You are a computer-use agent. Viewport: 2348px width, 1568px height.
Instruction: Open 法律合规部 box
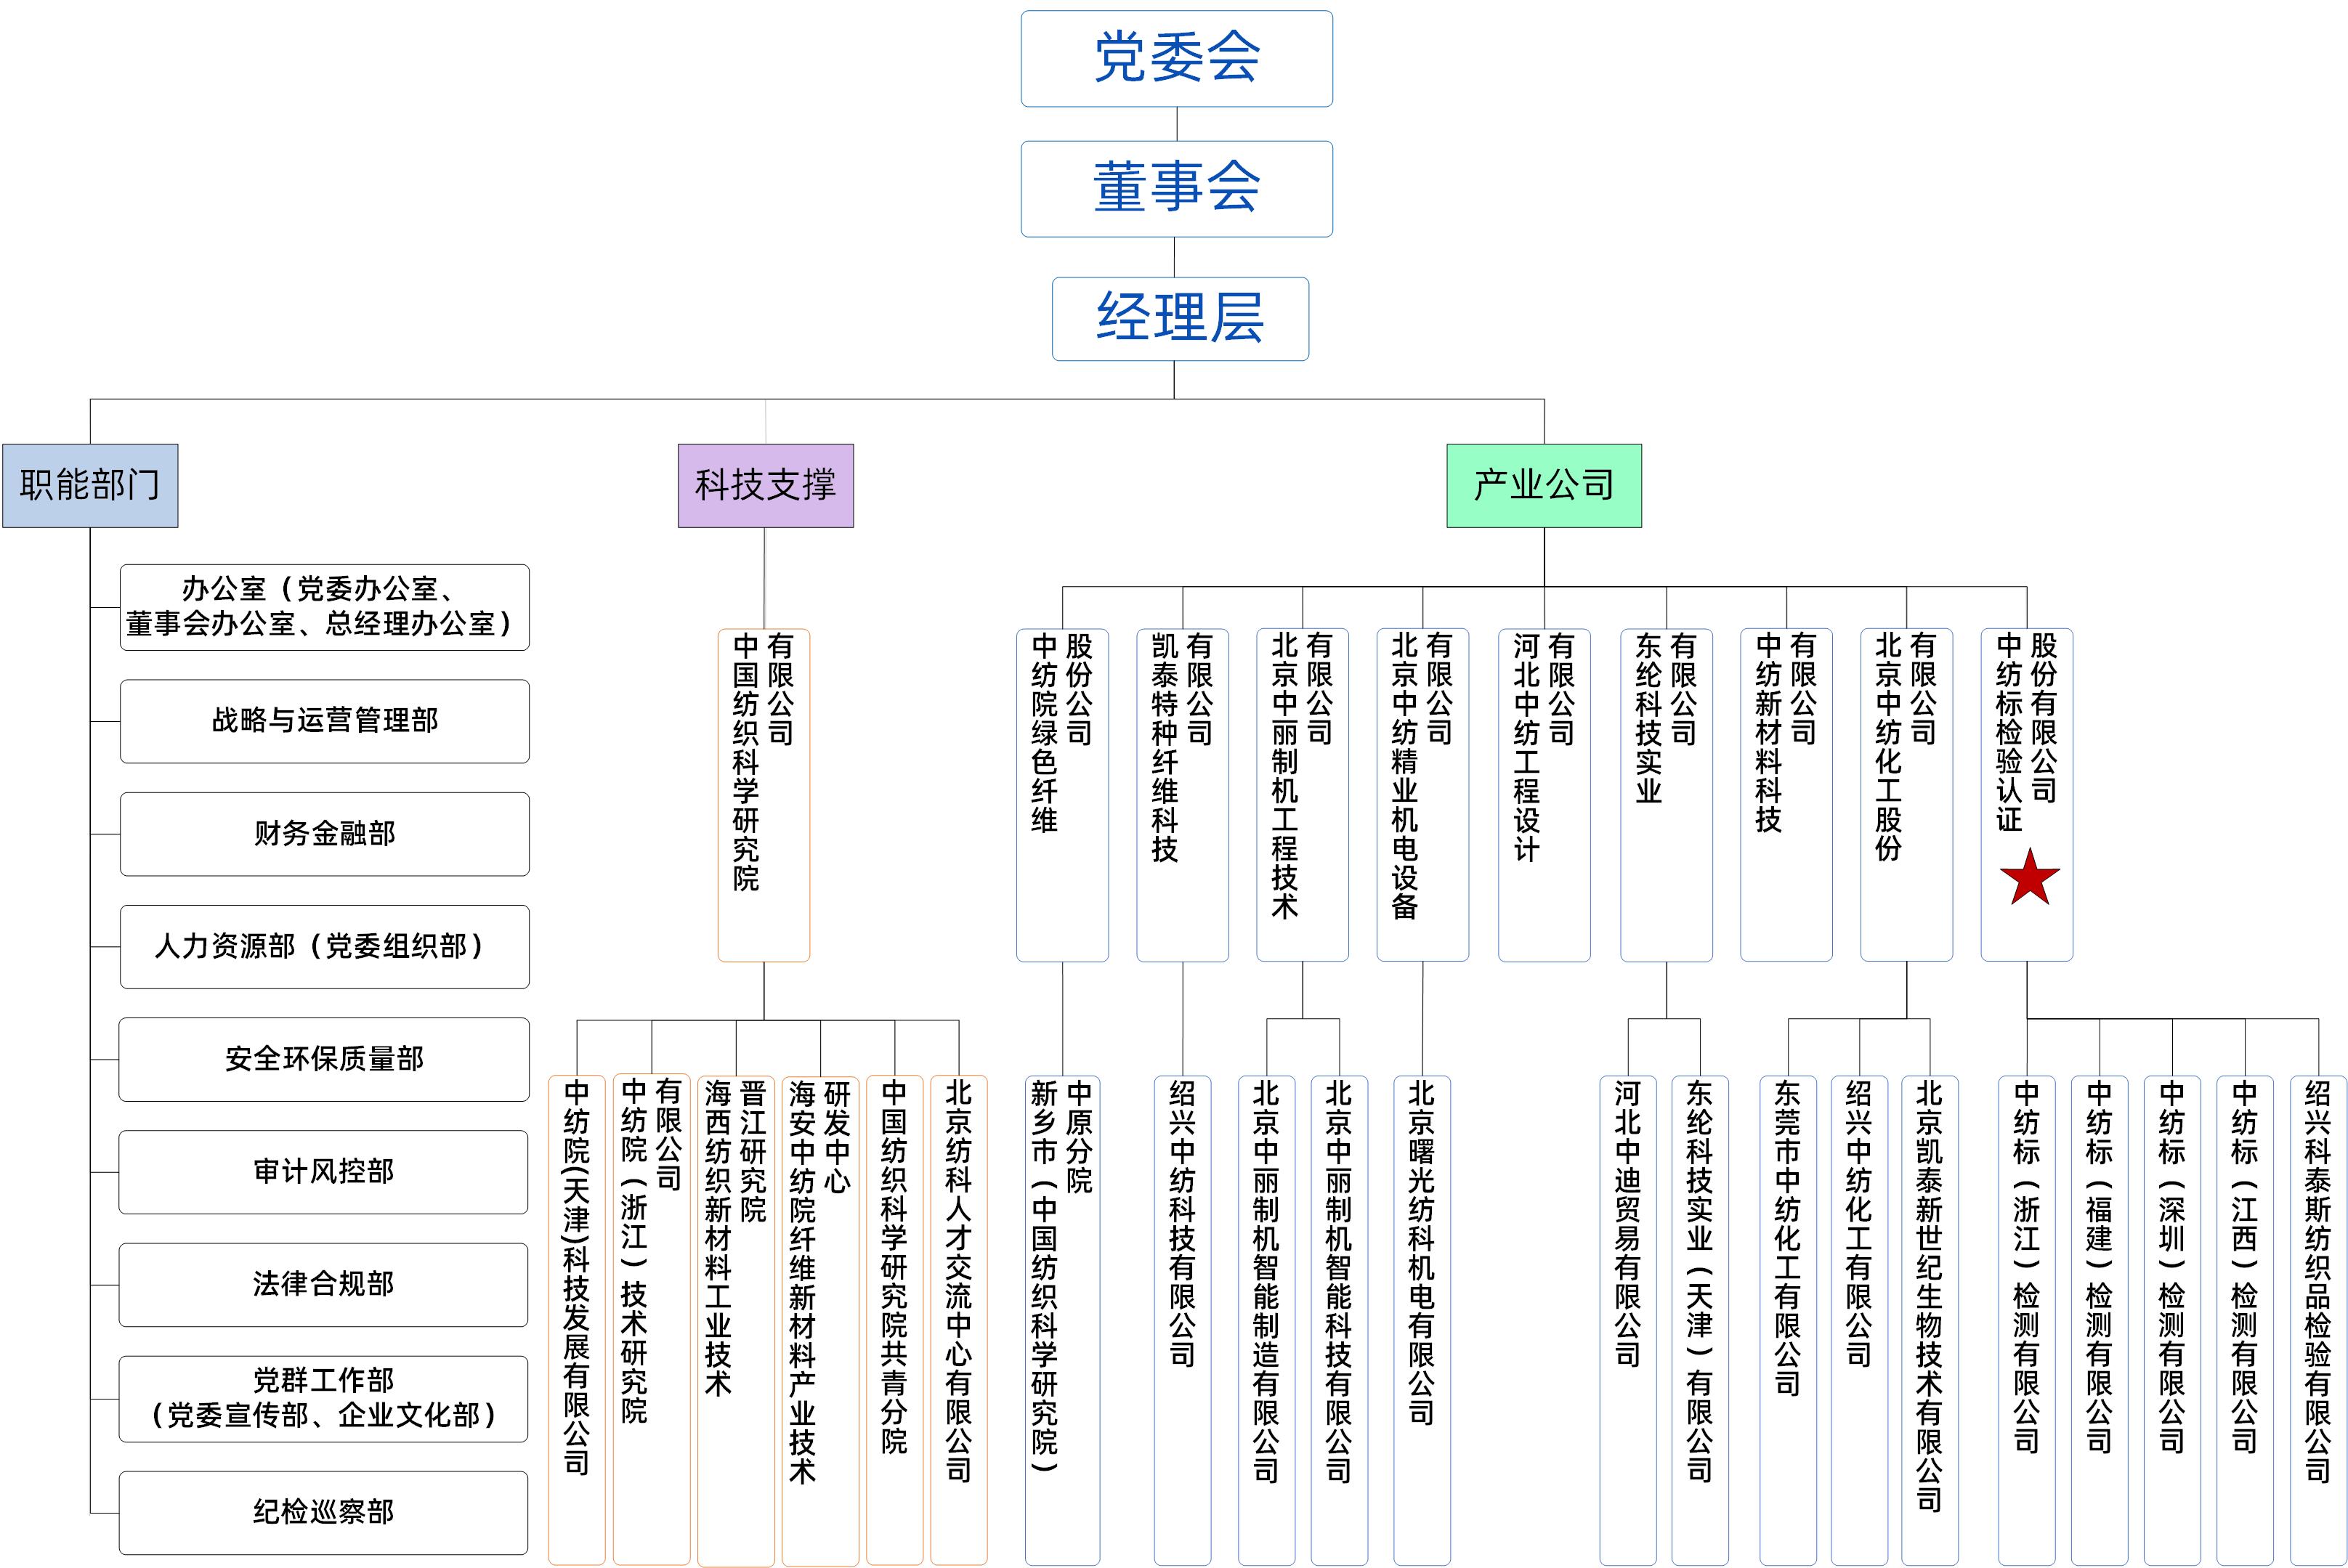point(324,1284)
